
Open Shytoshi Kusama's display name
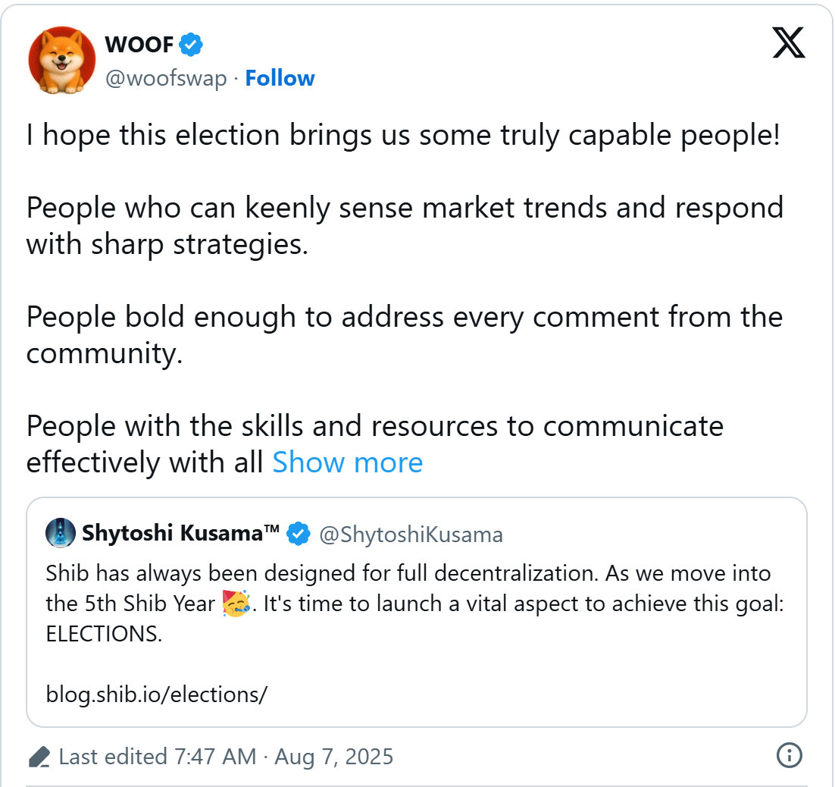click(181, 534)
